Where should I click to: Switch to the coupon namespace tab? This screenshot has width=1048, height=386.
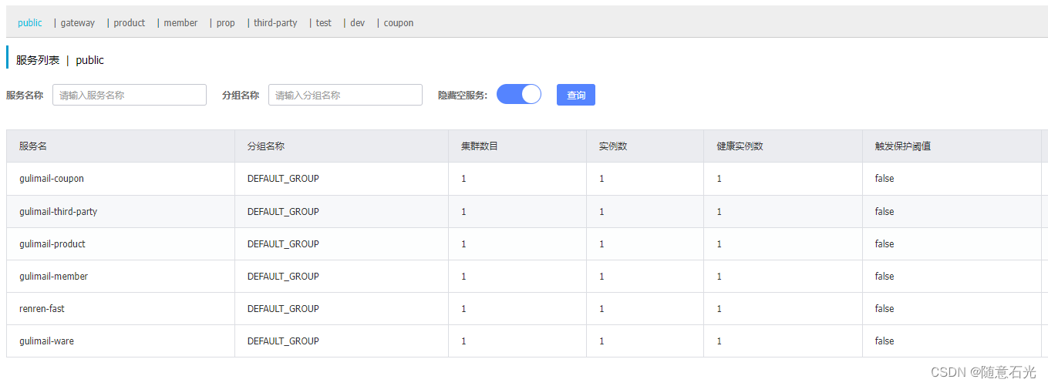[x=399, y=23]
